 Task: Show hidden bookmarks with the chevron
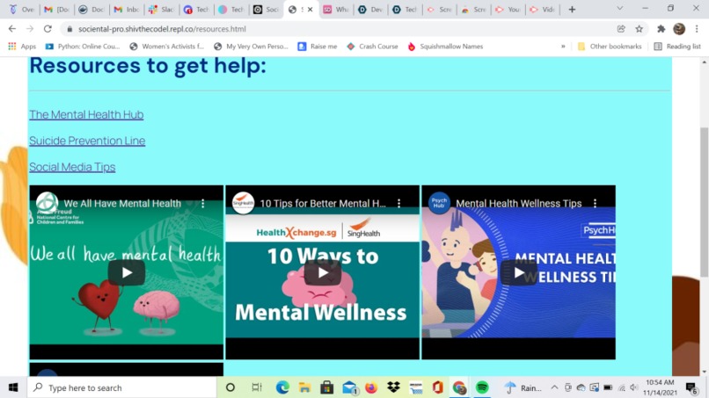click(x=563, y=46)
